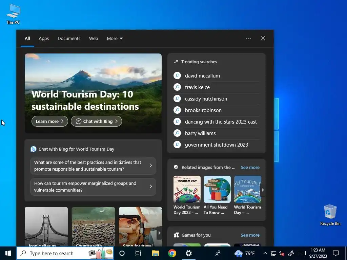Open This PC desktop icon

coord(13,14)
